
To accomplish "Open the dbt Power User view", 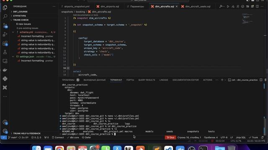I will pyautogui.click(x=5, y=87).
